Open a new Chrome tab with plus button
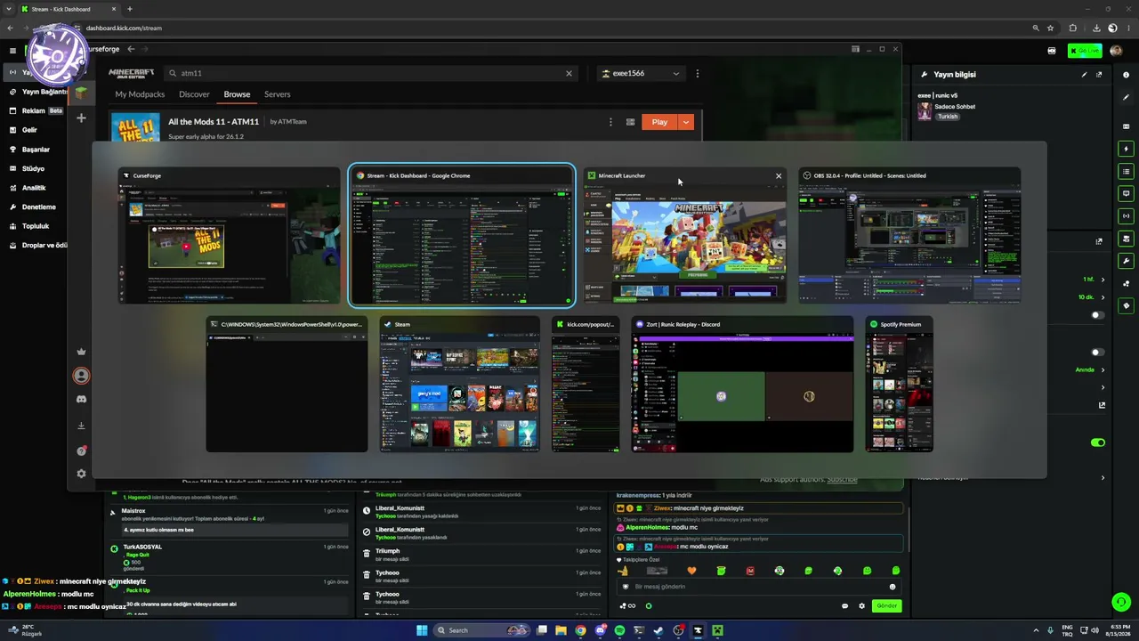Screen dimensions: 1139x641 click(x=130, y=9)
